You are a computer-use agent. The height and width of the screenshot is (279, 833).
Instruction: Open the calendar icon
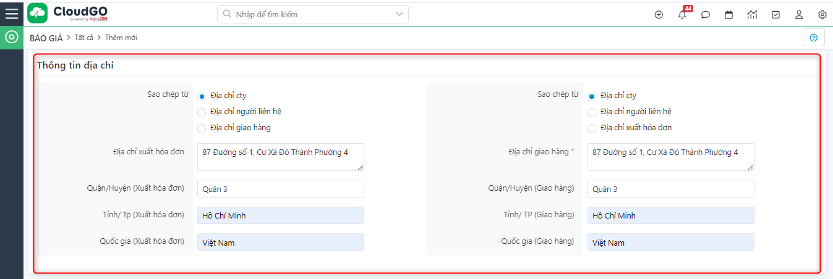click(729, 15)
